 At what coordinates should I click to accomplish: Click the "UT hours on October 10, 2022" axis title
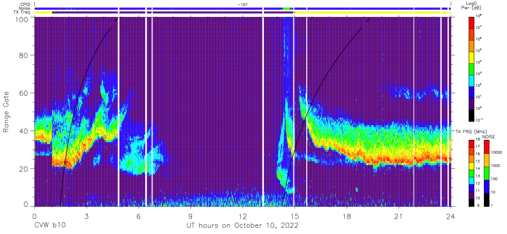(243, 226)
